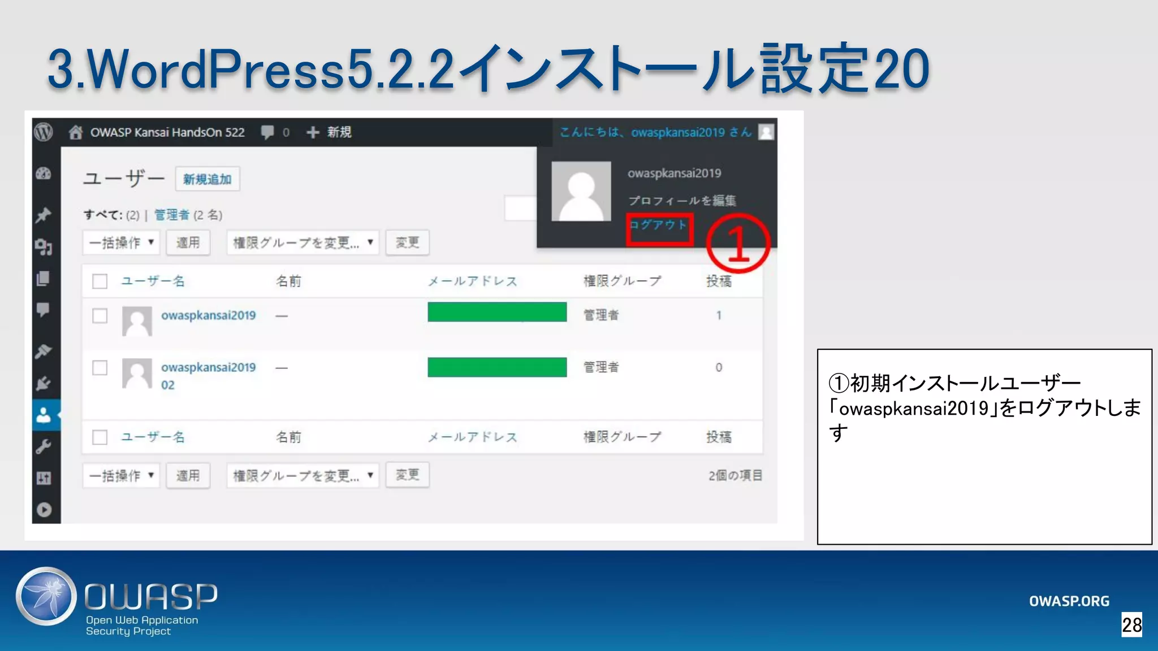The height and width of the screenshot is (651, 1158).
Task: Open Plugins icon in sidebar
Action: coord(44,384)
